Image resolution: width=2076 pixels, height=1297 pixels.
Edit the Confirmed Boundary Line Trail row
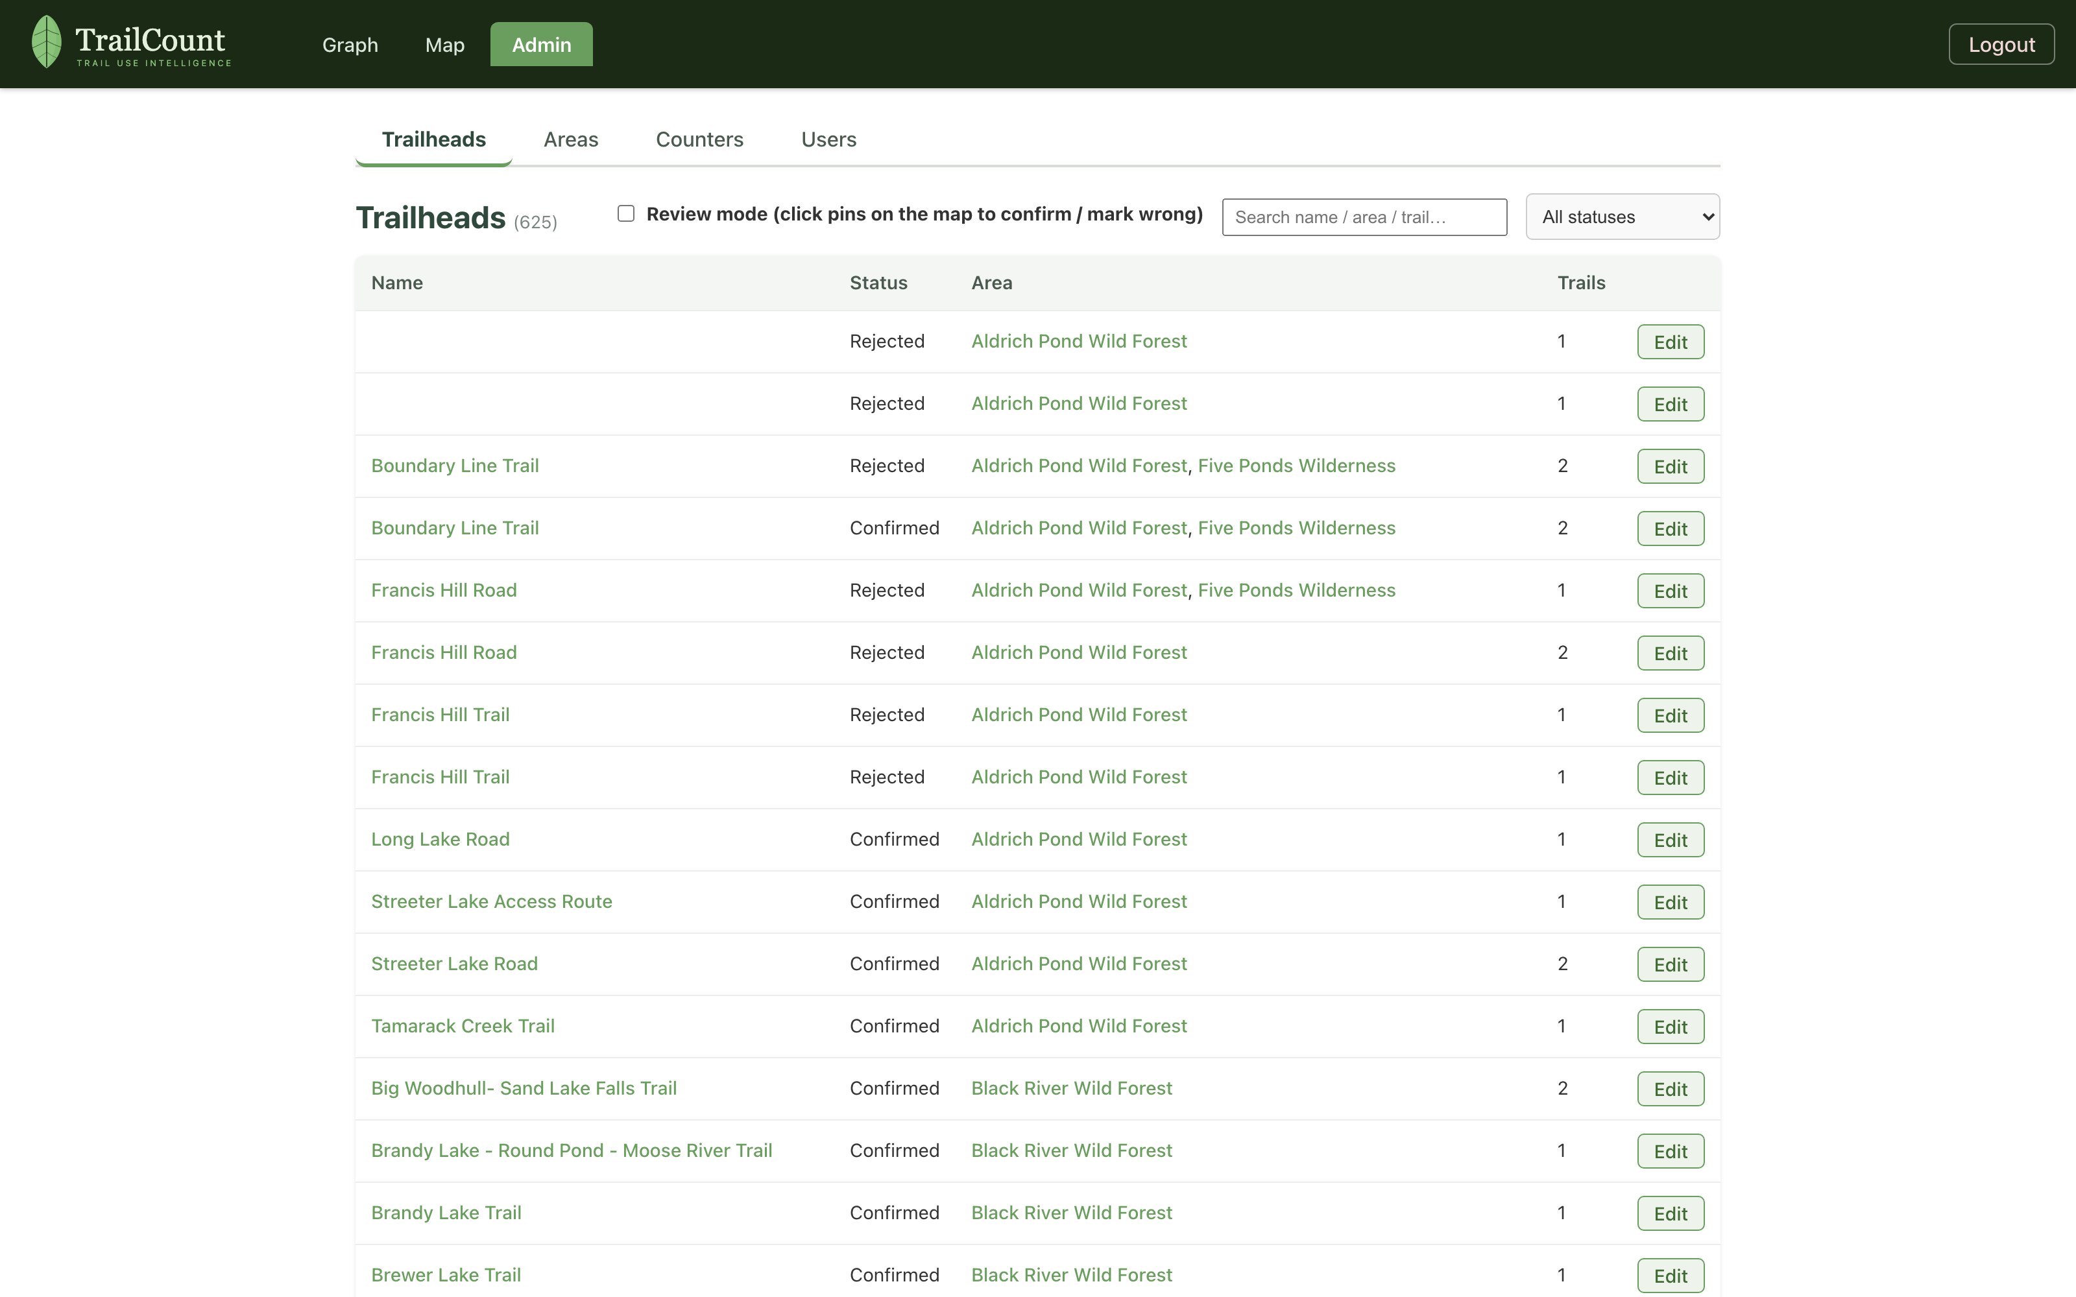point(1671,529)
